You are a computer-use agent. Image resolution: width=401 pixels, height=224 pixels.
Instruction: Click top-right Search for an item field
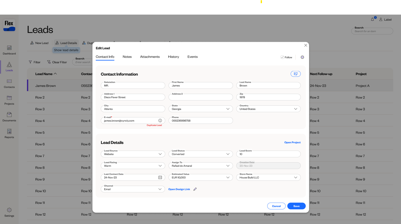coord(372,31)
